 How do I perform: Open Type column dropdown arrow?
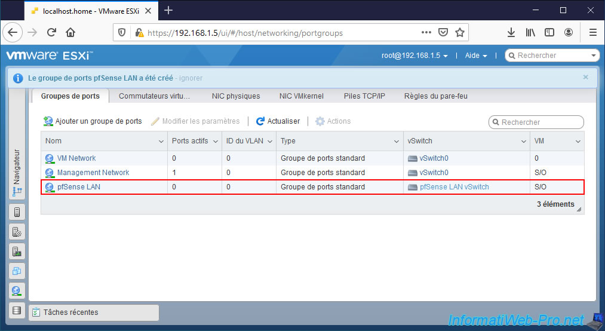396,142
